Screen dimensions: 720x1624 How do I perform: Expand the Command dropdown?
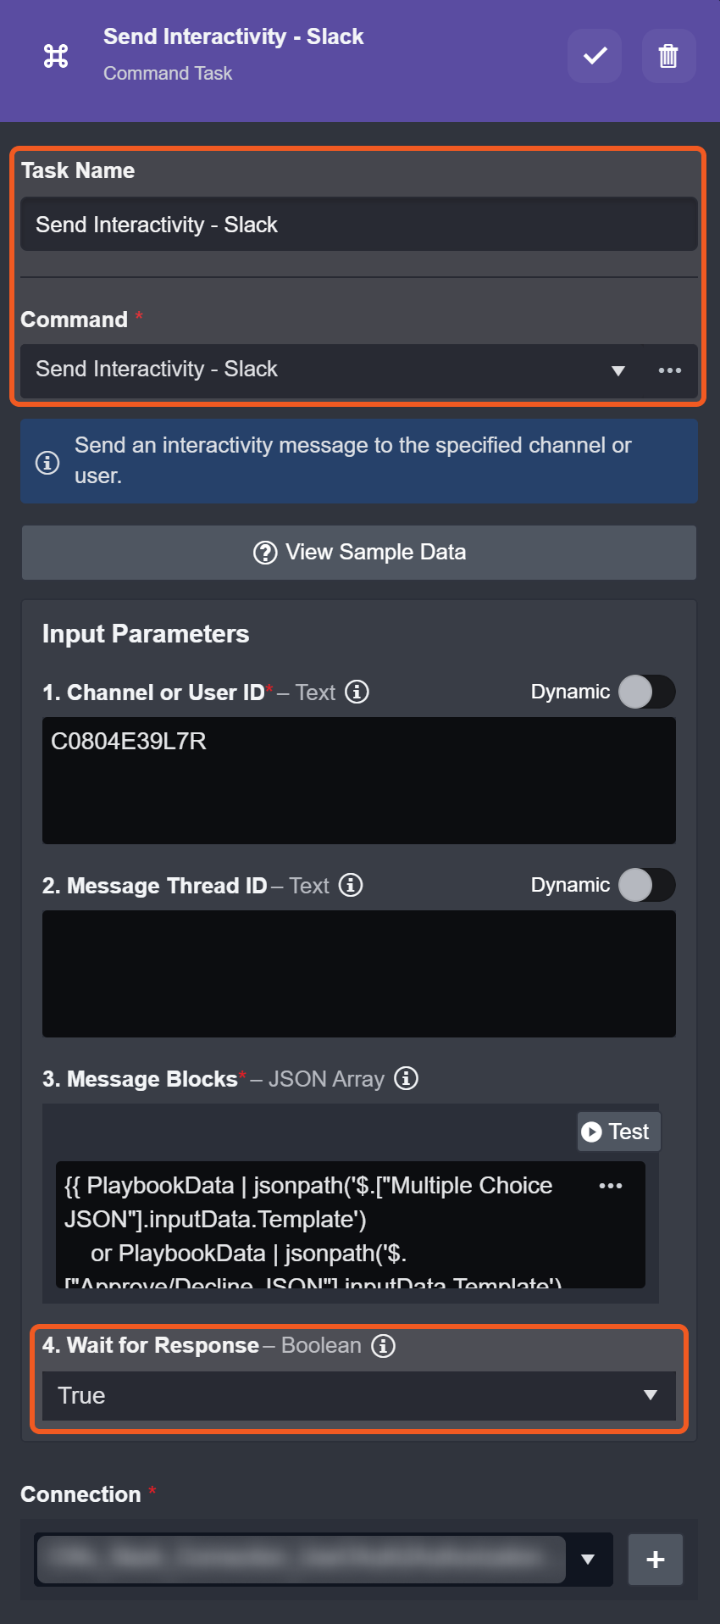tap(618, 370)
